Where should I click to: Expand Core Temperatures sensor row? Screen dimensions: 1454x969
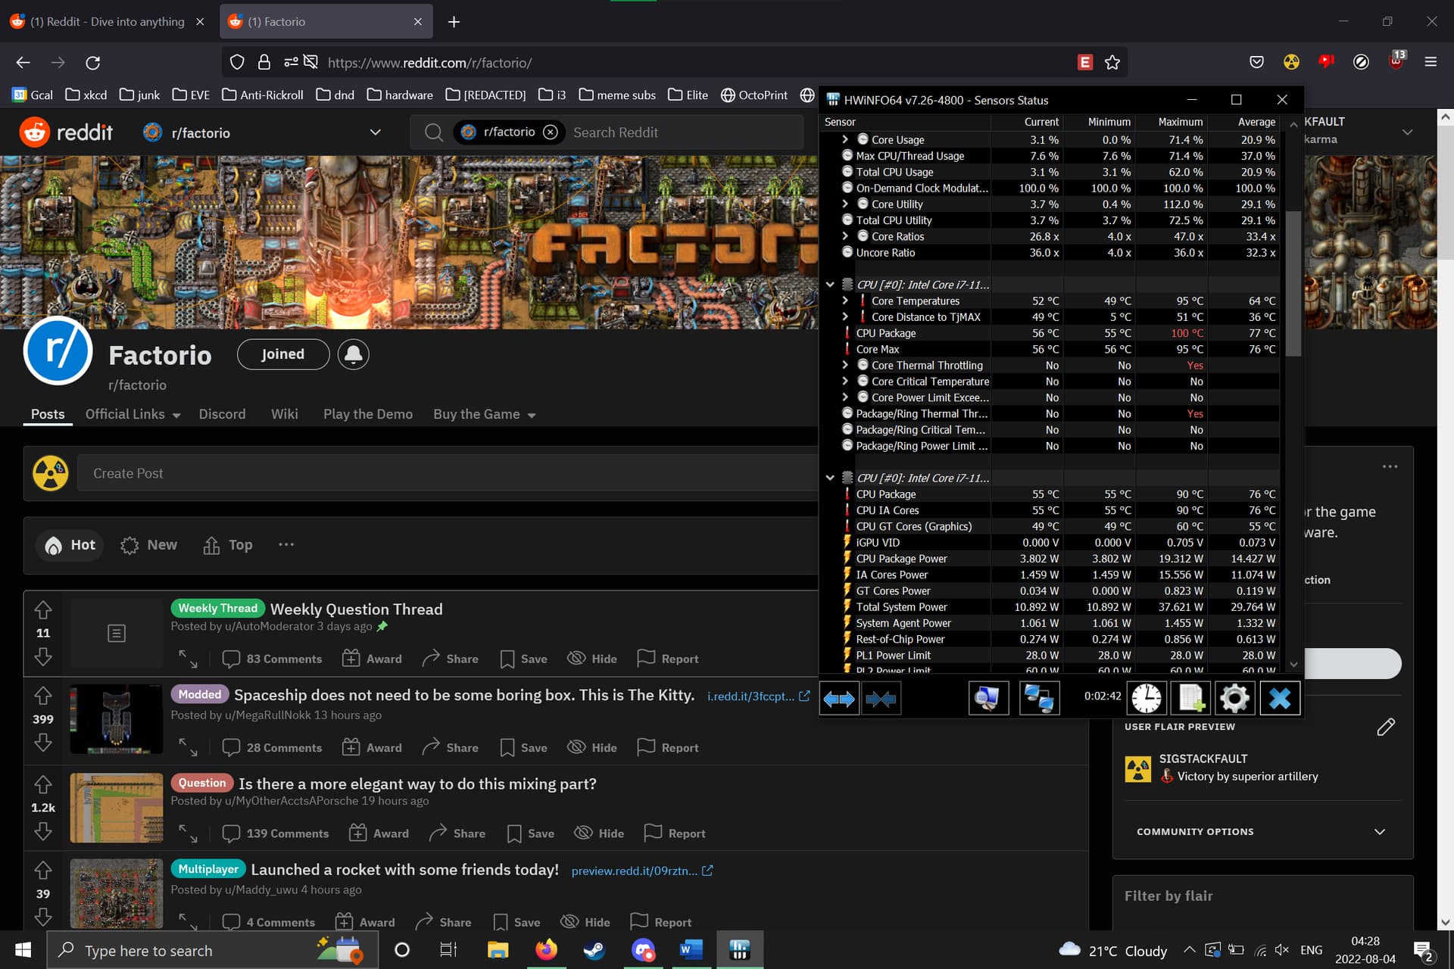pyautogui.click(x=845, y=301)
